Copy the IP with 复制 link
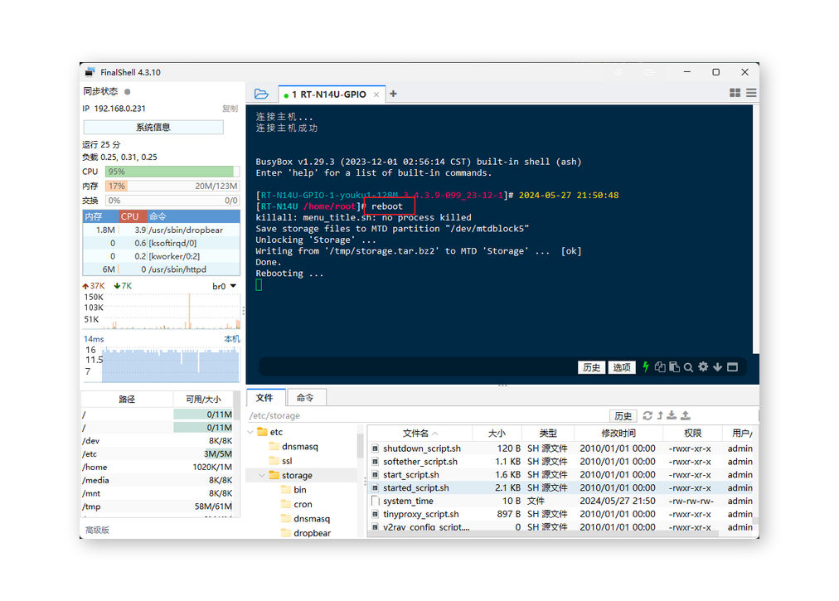The width and height of the screenshot is (839, 601). [x=230, y=109]
